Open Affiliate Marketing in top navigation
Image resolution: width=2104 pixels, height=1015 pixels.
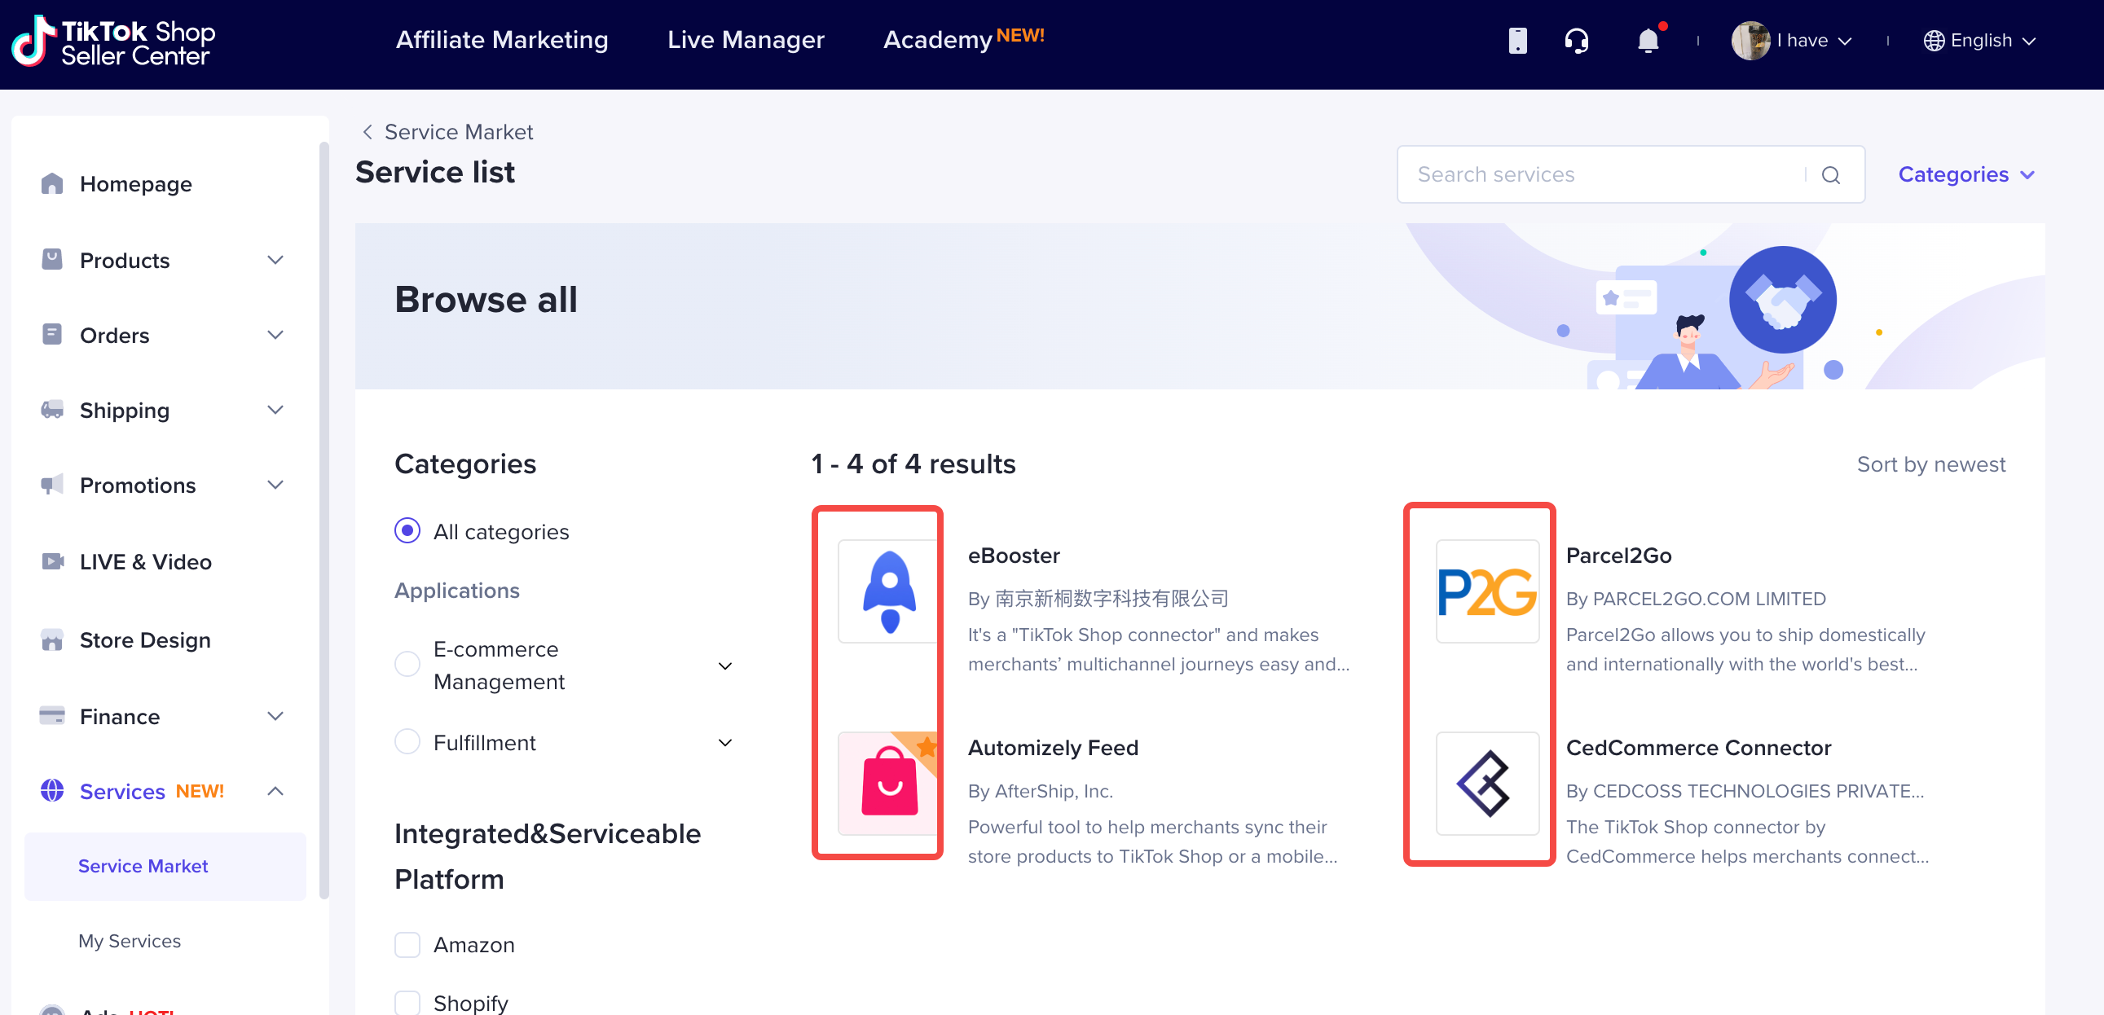[501, 39]
